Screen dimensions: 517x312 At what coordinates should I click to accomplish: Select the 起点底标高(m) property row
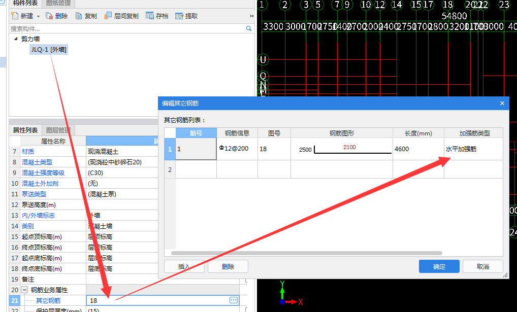click(84, 258)
